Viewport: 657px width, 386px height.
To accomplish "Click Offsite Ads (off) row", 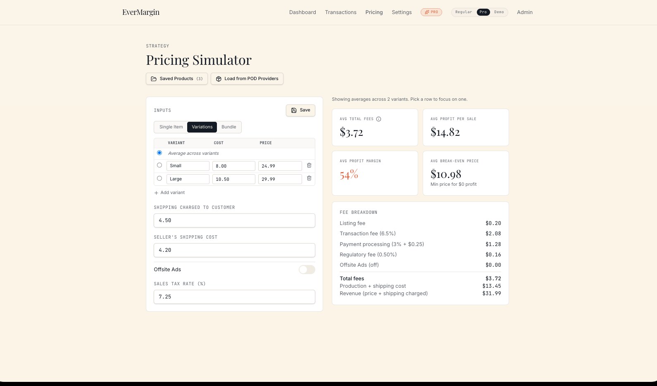I will pos(420,265).
